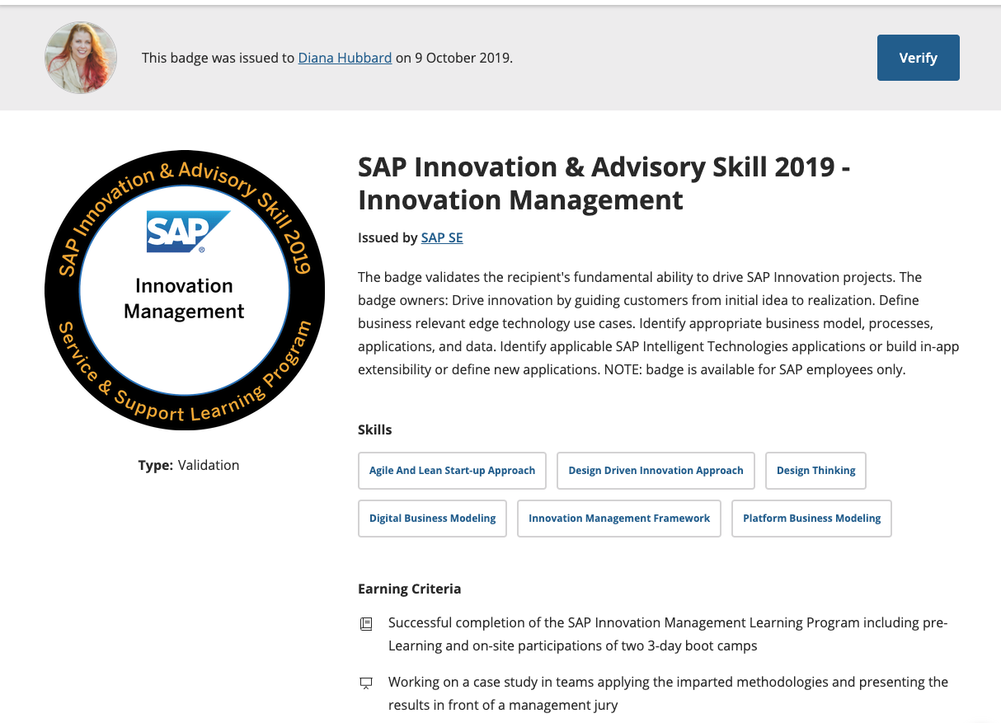Open the Design Thinking skill tag
The height and width of the screenshot is (723, 1001).
[x=815, y=471]
